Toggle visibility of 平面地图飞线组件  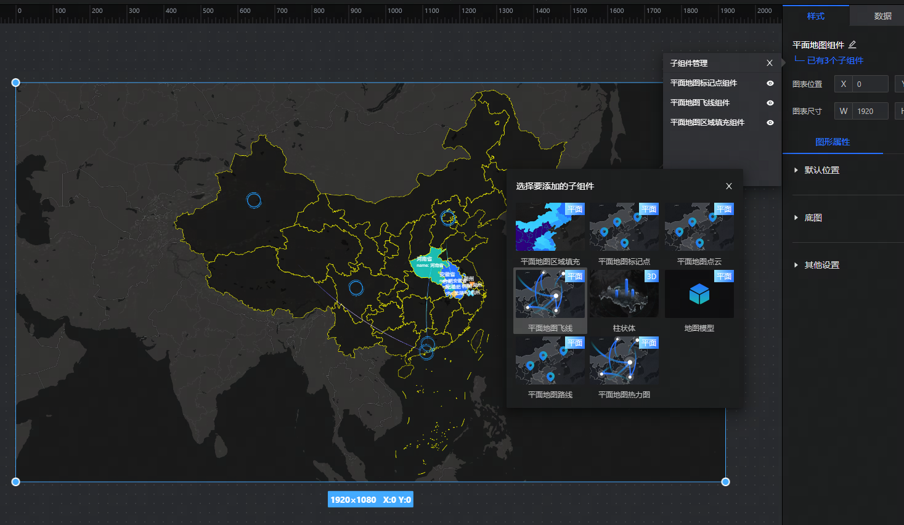[x=770, y=103]
